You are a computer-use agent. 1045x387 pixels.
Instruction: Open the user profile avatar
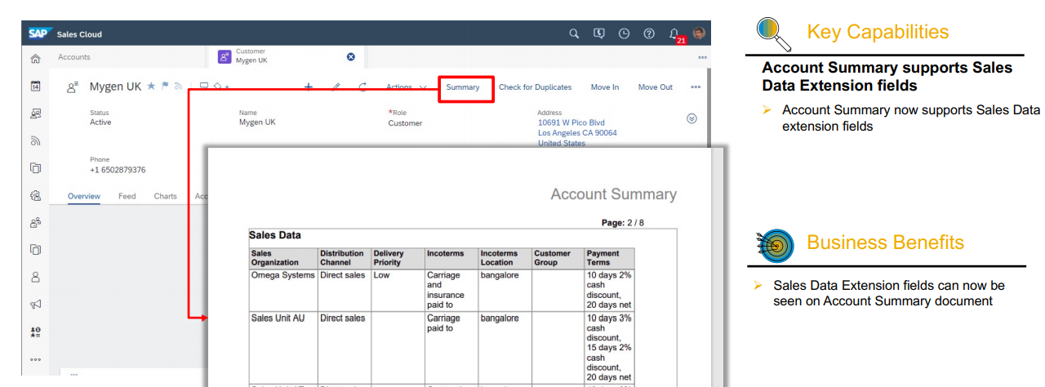(699, 33)
